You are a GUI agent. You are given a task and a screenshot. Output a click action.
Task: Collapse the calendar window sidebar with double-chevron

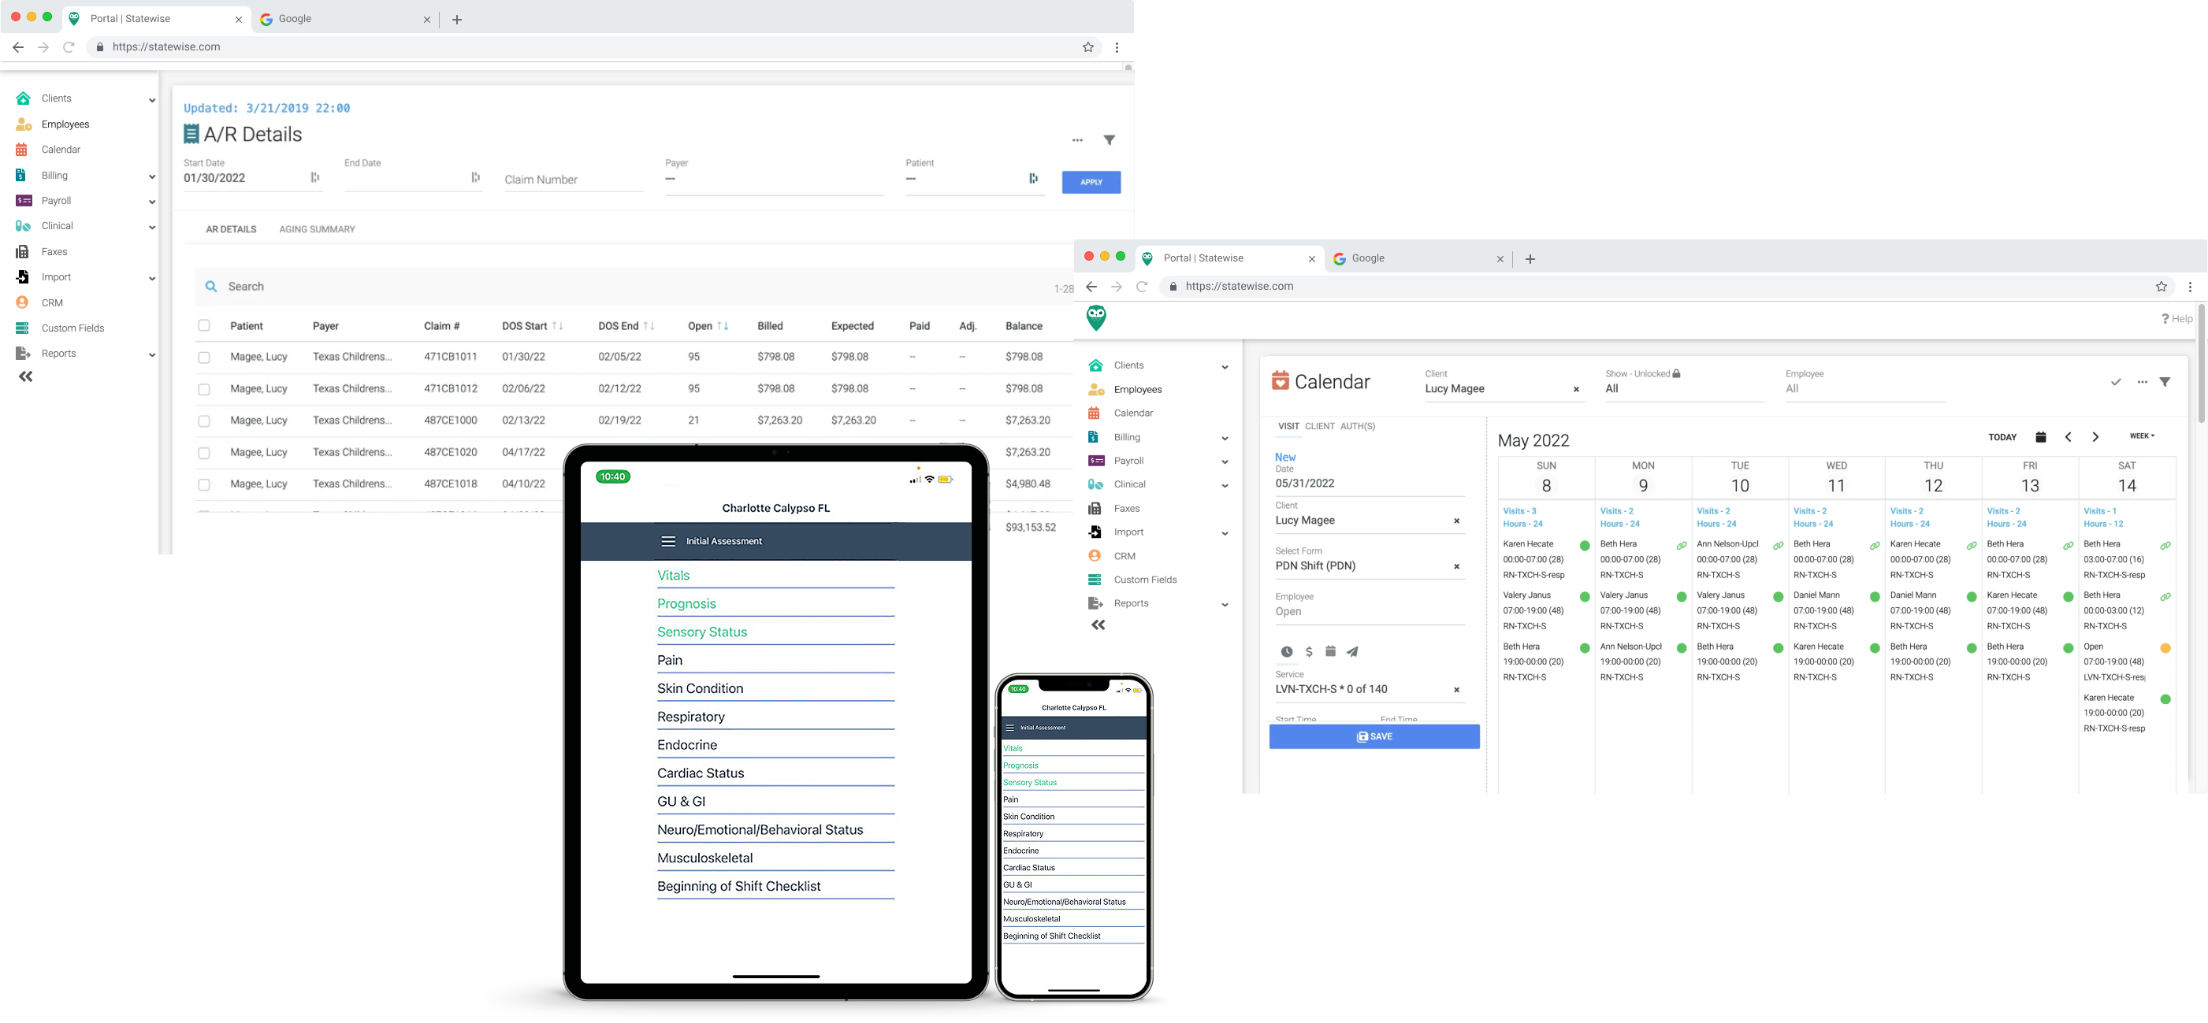[x=1098, y=625]
